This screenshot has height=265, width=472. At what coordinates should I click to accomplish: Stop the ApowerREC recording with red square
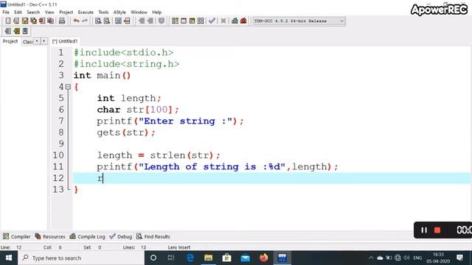coord(437,230)
